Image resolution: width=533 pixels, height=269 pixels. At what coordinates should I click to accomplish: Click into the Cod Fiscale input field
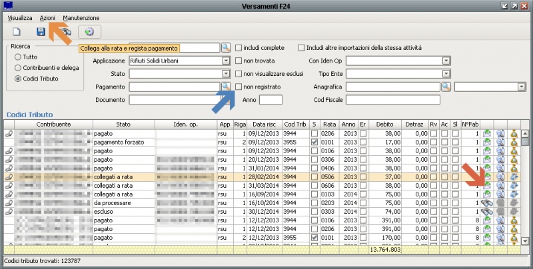coord(393,100)
